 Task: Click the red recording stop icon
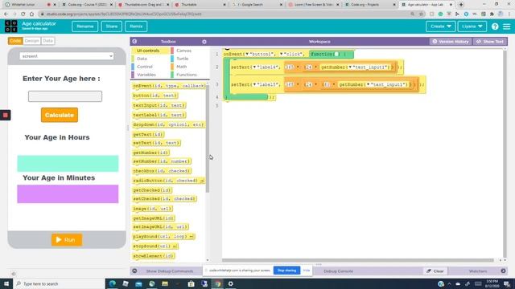tap(6, 115)
